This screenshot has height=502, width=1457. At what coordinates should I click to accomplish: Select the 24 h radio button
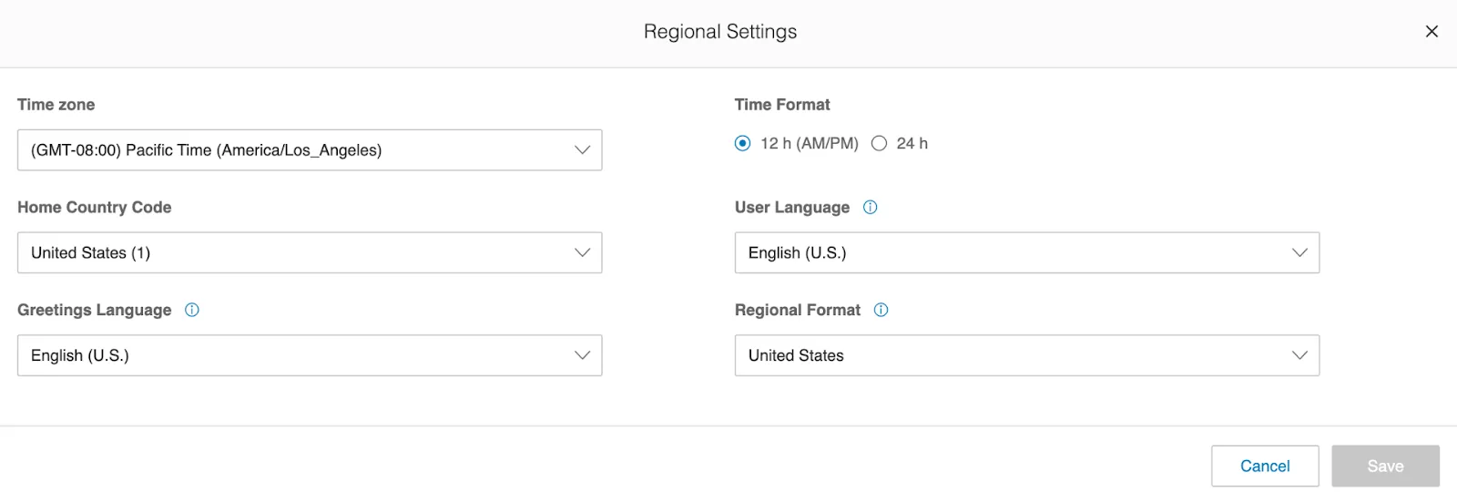[879, 143]
